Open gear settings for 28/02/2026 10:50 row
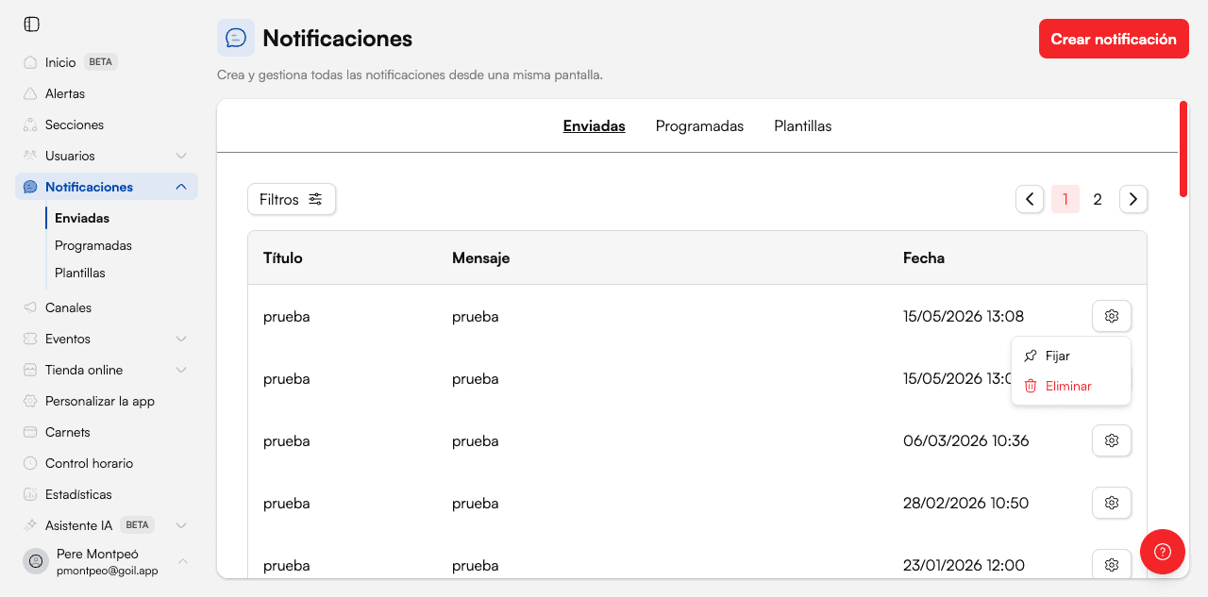This screenshot has width=1208, height=597. pyautogui.click(x=1112, y=503)
